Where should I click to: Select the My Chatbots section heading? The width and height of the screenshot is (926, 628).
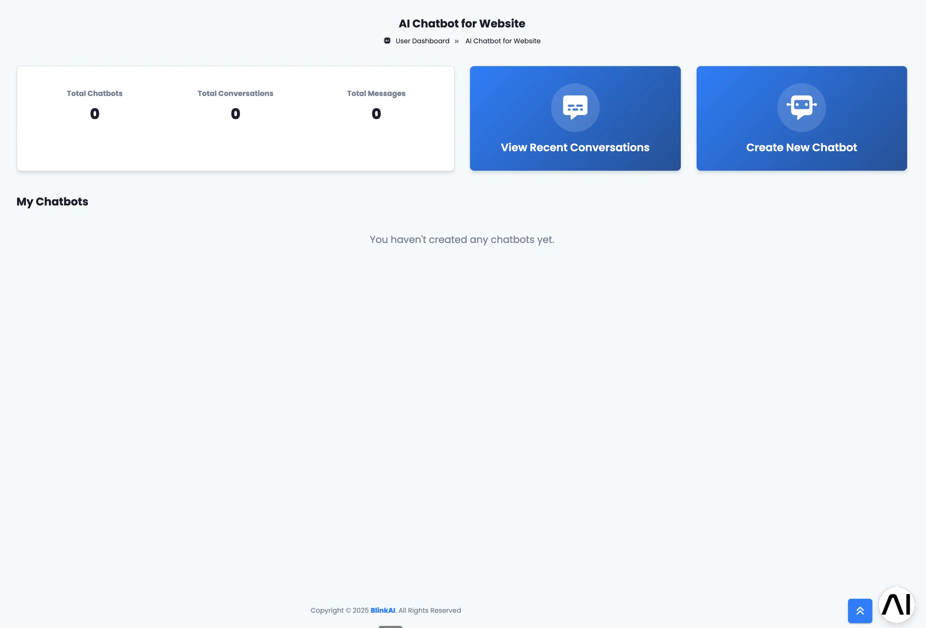(x=52, y=202)
